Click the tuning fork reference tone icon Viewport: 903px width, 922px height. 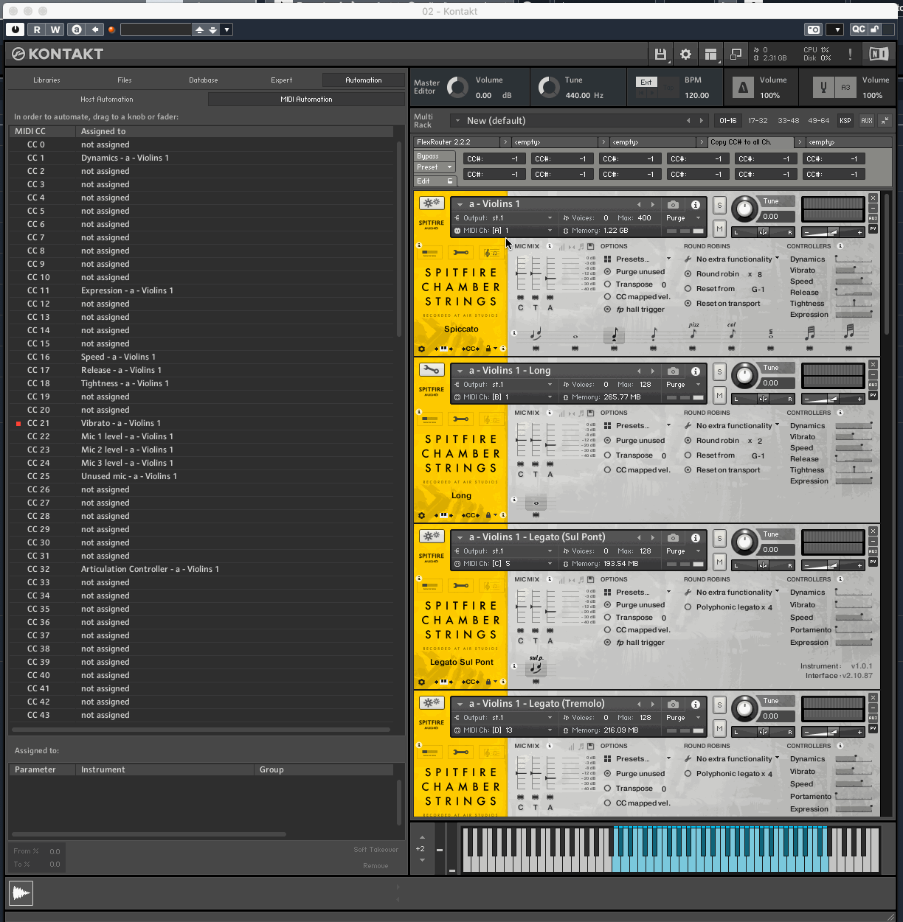click(823, 88)
